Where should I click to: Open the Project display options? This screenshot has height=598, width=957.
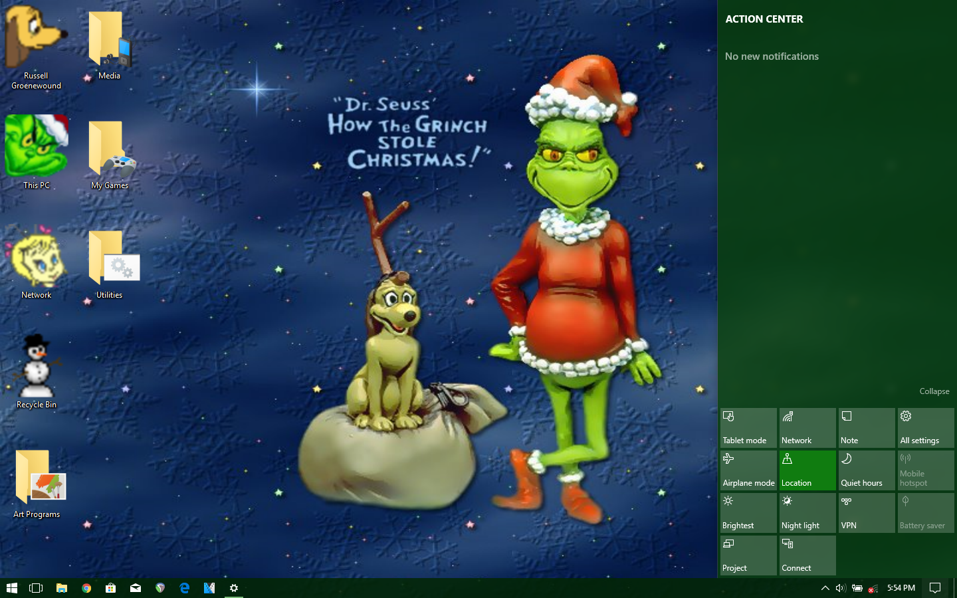pyautogui.click(x=748, y=555)
